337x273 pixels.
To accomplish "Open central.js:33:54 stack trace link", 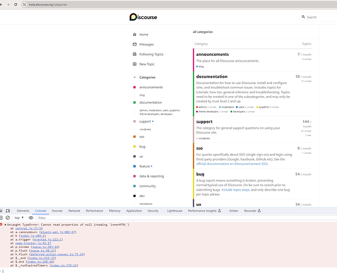I will point(29,228).
